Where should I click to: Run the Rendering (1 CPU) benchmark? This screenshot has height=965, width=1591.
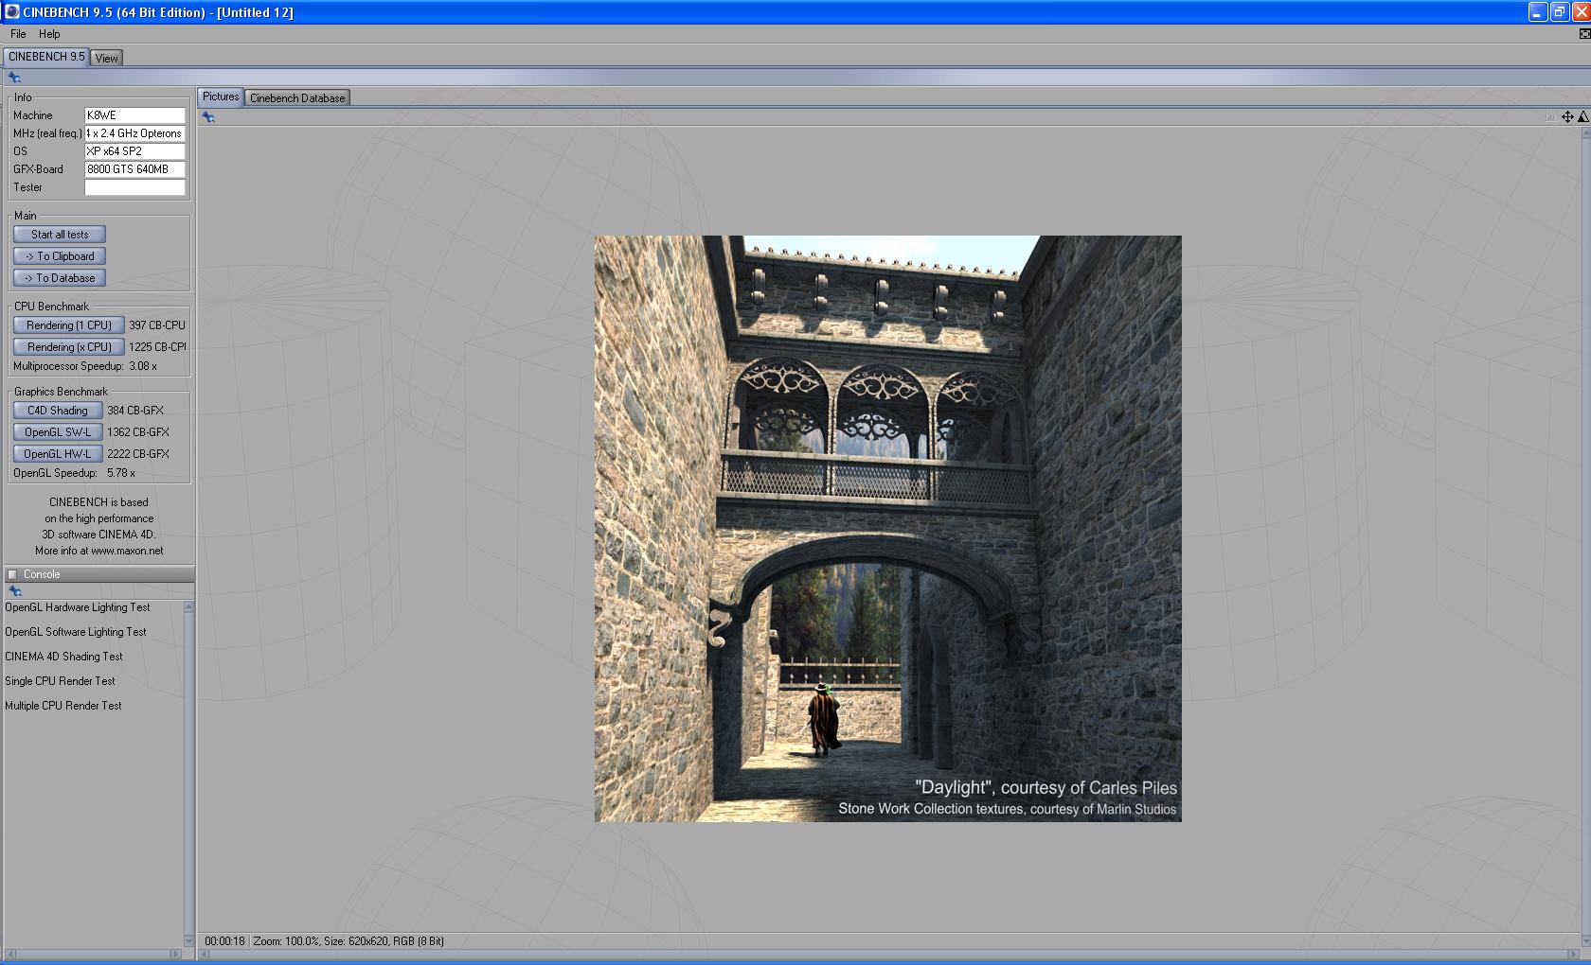click(69, 325)
